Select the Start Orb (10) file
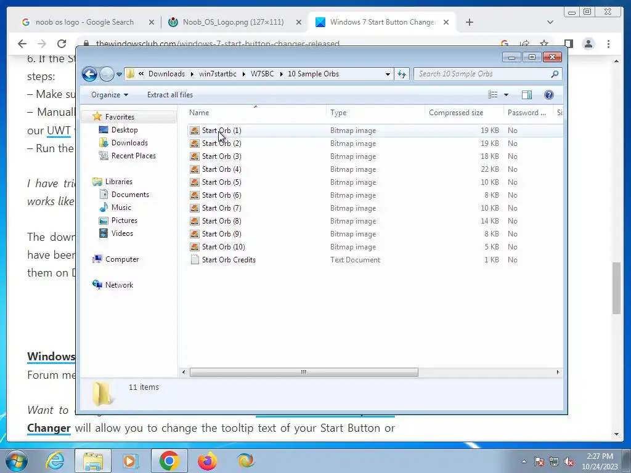Viewport: 631px width, 473px height. tap(223, 247)
